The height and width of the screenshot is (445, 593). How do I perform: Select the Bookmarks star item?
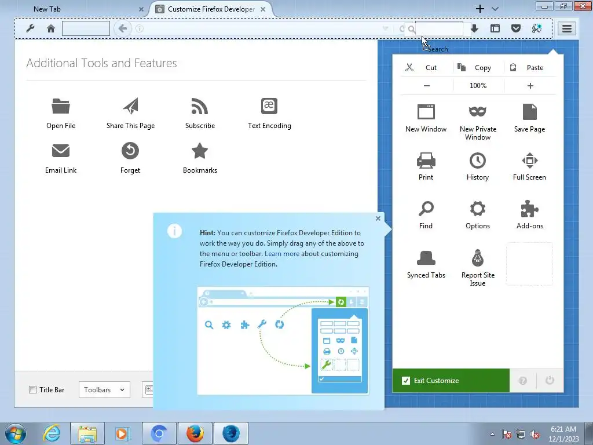(x=200, y=158)
